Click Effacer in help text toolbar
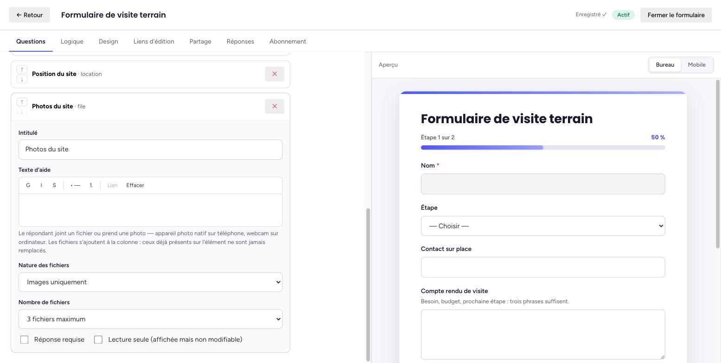The width and height of the screenshot is (721, 363). point(135,185)
